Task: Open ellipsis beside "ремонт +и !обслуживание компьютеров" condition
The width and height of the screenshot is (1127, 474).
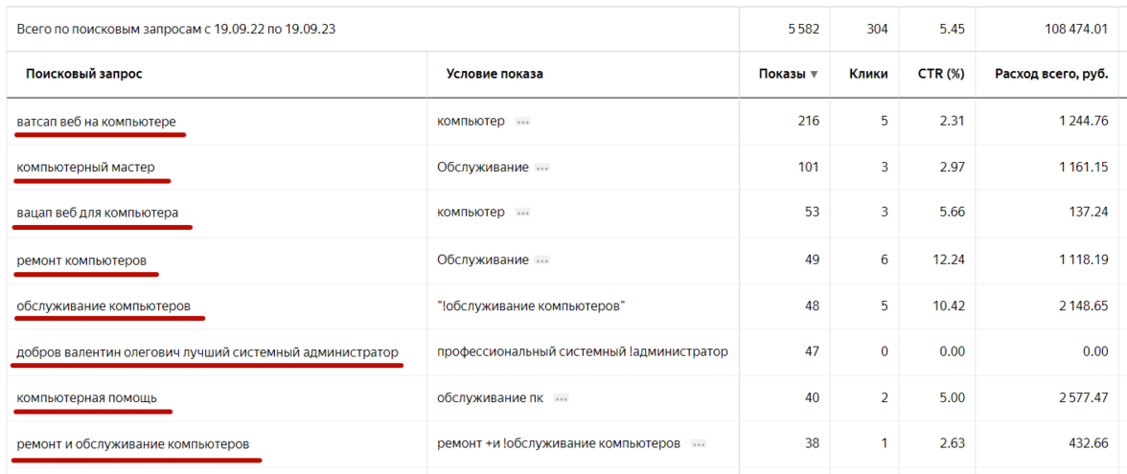Action: point(699,444)
